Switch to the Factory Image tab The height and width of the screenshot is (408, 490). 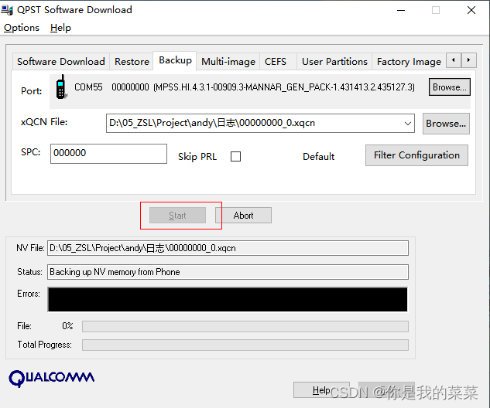[x=409, y=62]
